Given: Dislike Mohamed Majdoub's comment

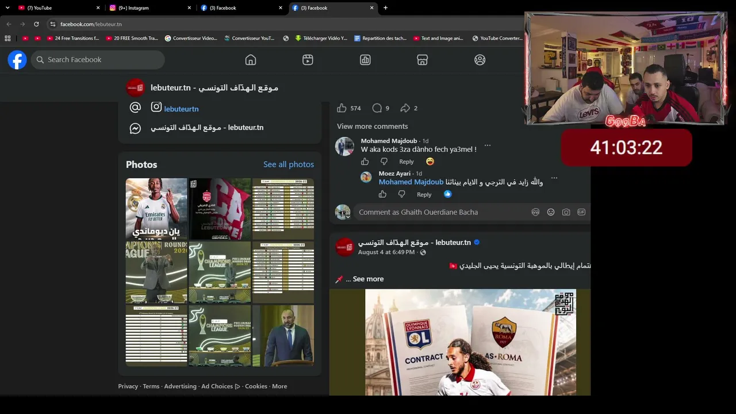Looking at the screenshot, I should pos(384,162).
